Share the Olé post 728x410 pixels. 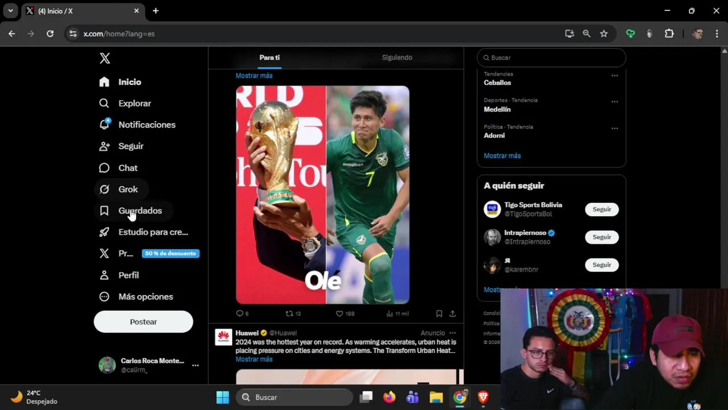click(x=453, y=314)
